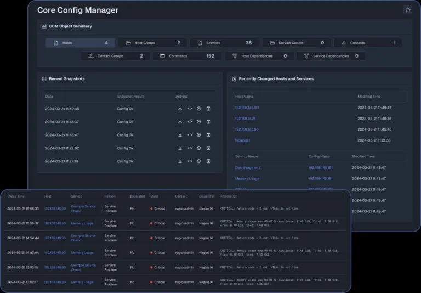Open host 192.168.145.181 in Recently Changed Hosts
Viewport: 421px width, 293px height.
point(247,108)
